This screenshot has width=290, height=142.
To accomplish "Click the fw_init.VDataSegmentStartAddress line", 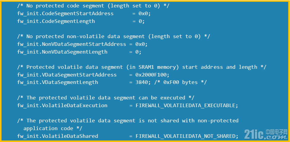I will tap(93, 75).
